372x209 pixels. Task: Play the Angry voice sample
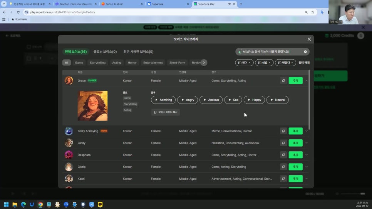point(188,100)
